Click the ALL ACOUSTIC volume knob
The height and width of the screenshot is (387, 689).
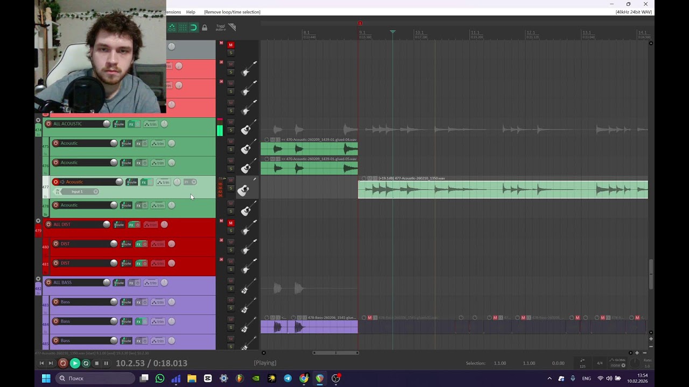tap(107, 124)
